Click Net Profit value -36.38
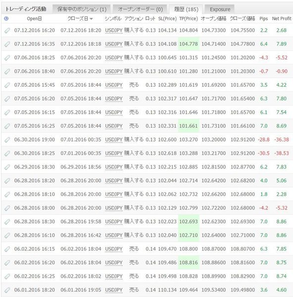Image resolution: width=293 pixels, height=297 pixels. coord(282,140)
